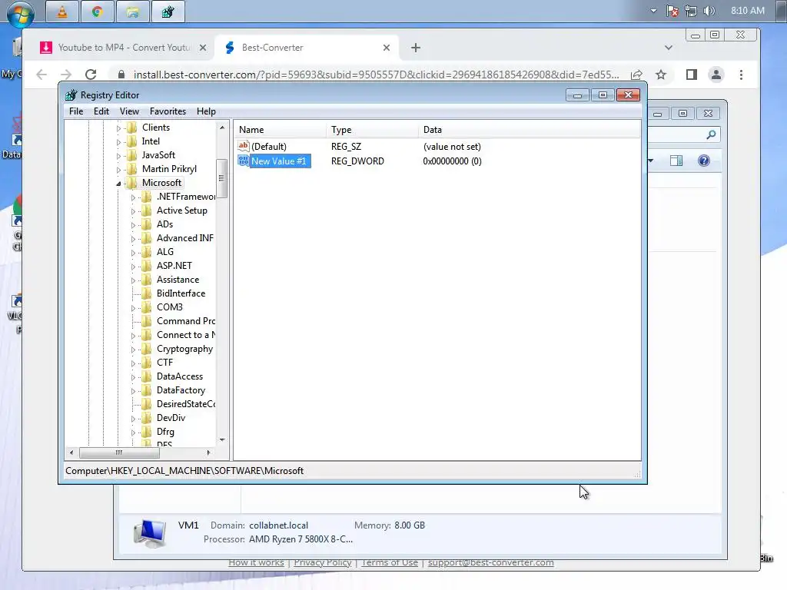This screenshot has width=787, height=590.
Task: Select the Dfrg key
Action: pyautogui.click(x=165, y=432)
